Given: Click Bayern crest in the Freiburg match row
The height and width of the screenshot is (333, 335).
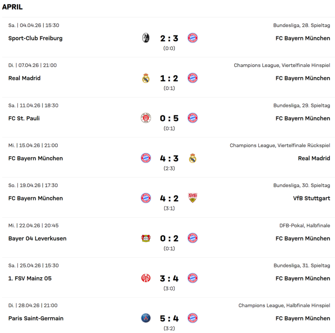Looking at the screenshot, I should coord(192,38).
